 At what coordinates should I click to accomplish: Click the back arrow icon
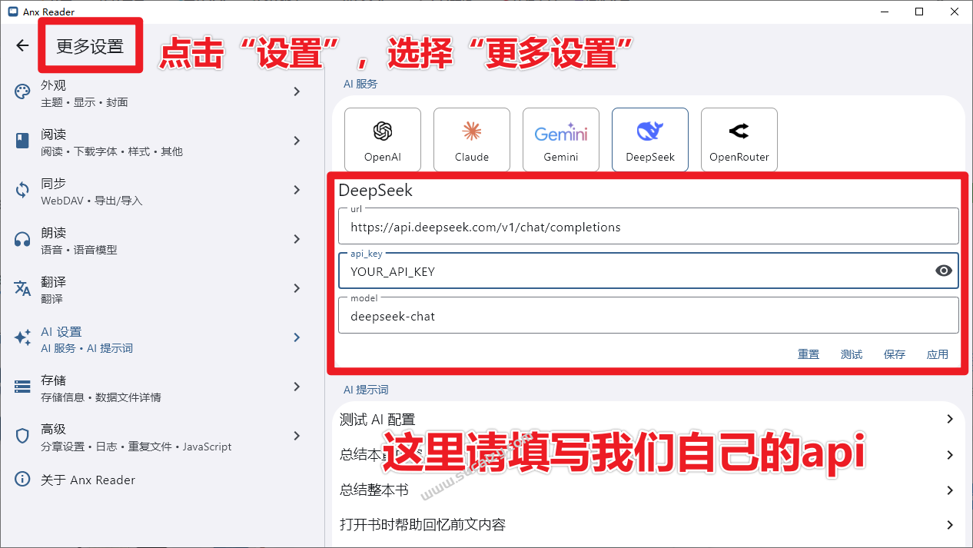click(22, 45)
